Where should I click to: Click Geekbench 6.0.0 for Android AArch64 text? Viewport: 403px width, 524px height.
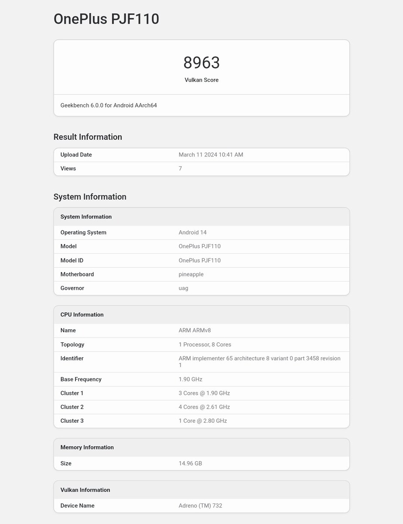pyautogui.click(x=109, y=105)
